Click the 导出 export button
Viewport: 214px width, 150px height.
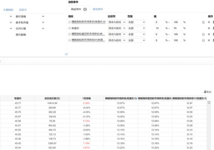tap(208, 92)
